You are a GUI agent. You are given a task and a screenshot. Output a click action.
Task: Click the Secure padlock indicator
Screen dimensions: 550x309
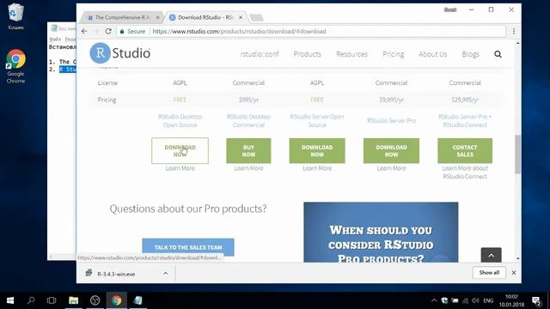(132, 31)
